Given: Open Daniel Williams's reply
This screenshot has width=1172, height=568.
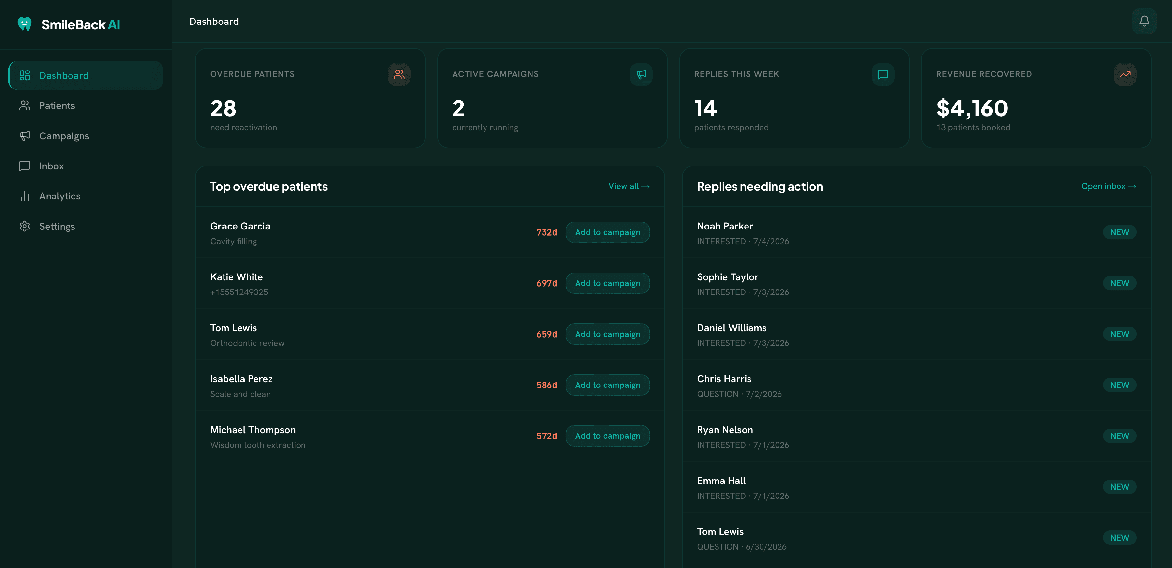Looking at the screenshot, I should [x=916, y=335].
